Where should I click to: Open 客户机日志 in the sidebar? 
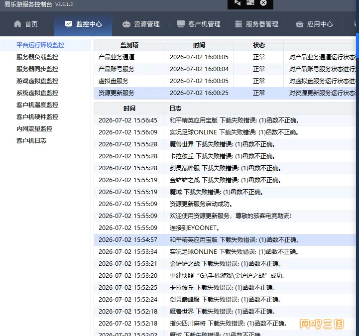[31, 140]
